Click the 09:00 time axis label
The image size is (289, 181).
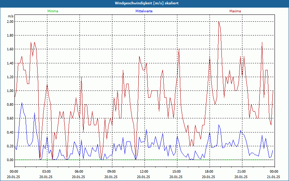click(x=112, y=172)
